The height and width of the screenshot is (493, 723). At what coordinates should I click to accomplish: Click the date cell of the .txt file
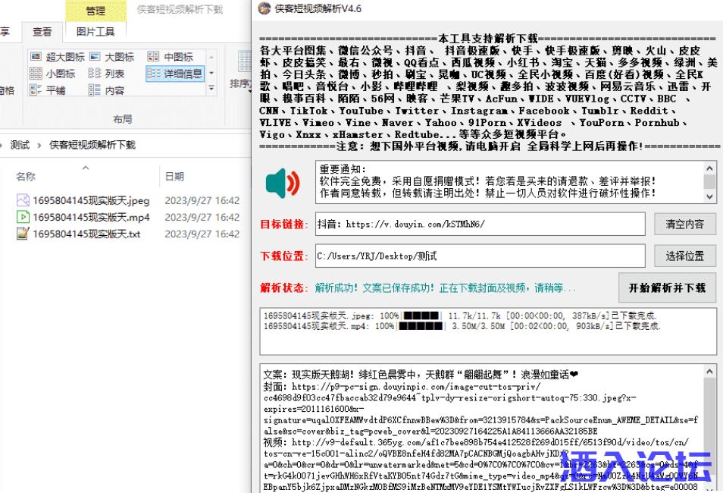[x=202, y=234]
